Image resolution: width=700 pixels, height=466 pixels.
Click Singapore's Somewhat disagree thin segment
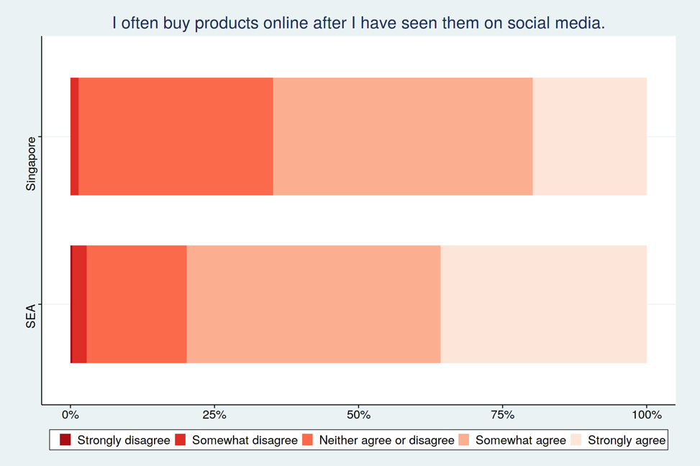(x=75, y=137)
